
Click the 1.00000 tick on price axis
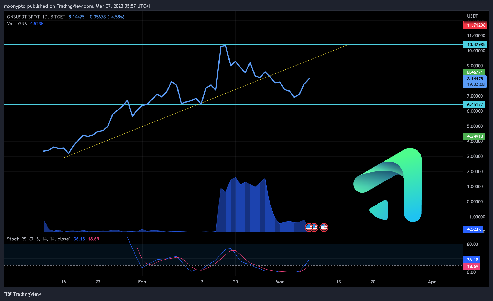[475, 187]
